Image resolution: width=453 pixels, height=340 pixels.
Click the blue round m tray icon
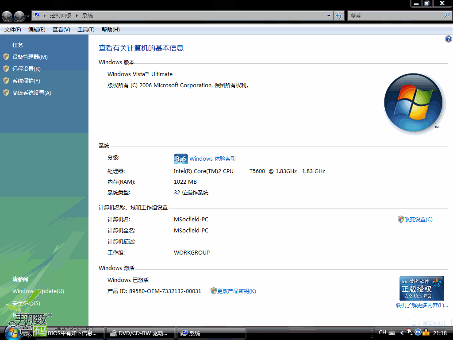[418, 332]
